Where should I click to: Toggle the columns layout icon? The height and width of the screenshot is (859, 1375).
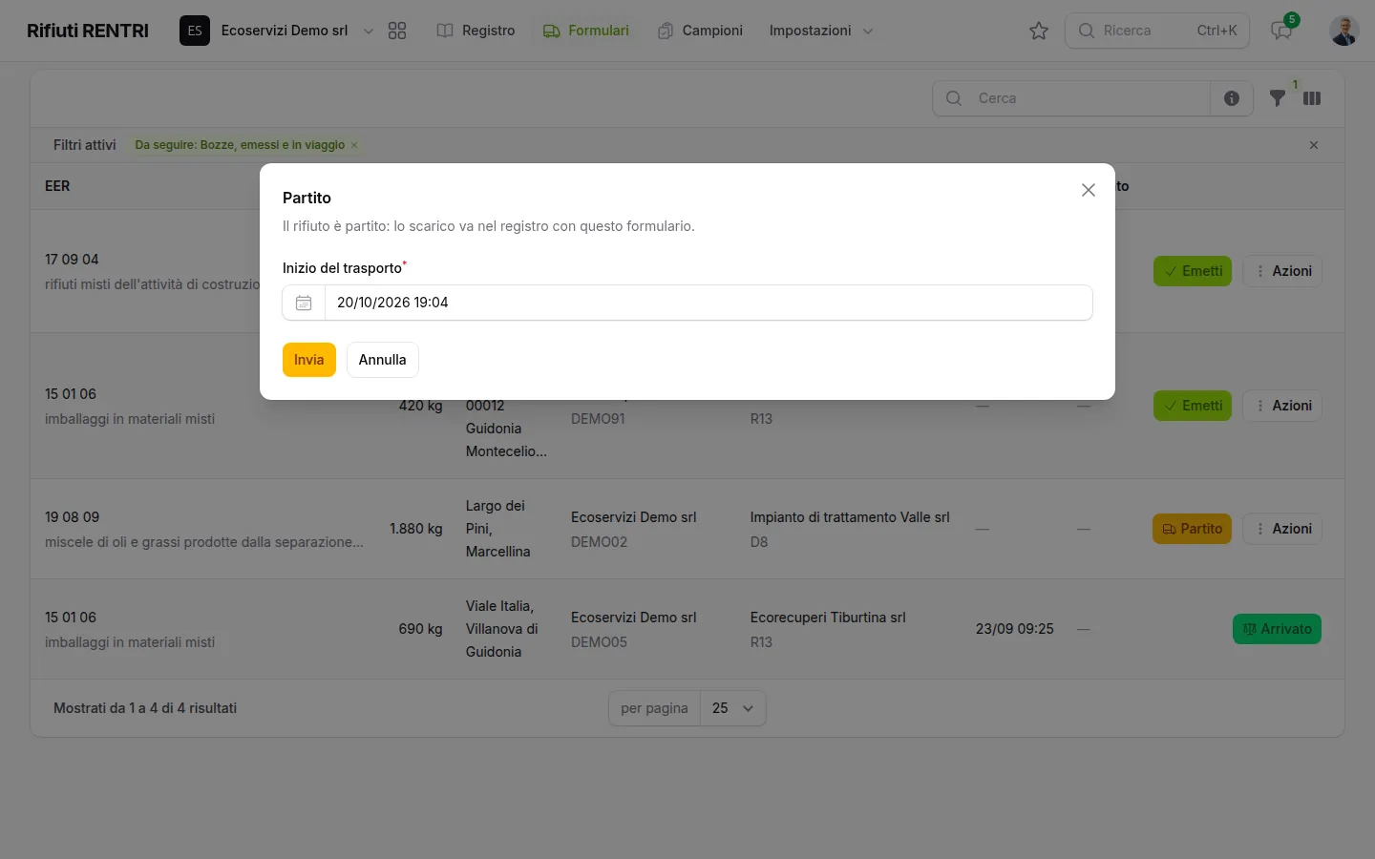(x=1312, y=98)
